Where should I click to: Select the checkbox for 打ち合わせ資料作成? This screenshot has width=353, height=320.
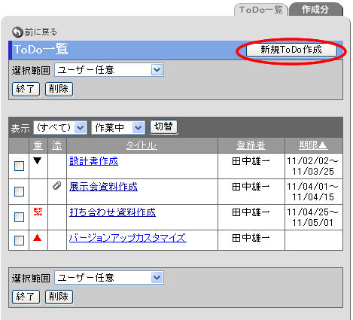[19, 217]
